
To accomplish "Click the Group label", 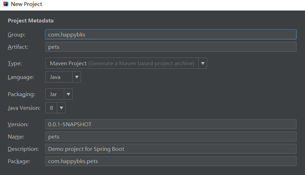I will (x=17, y=34).
